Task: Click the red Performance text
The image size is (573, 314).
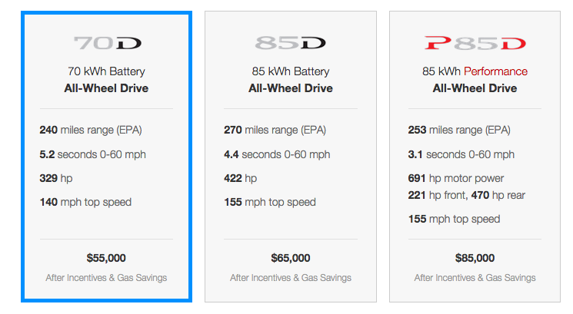Action: click(x=495, y=71)
